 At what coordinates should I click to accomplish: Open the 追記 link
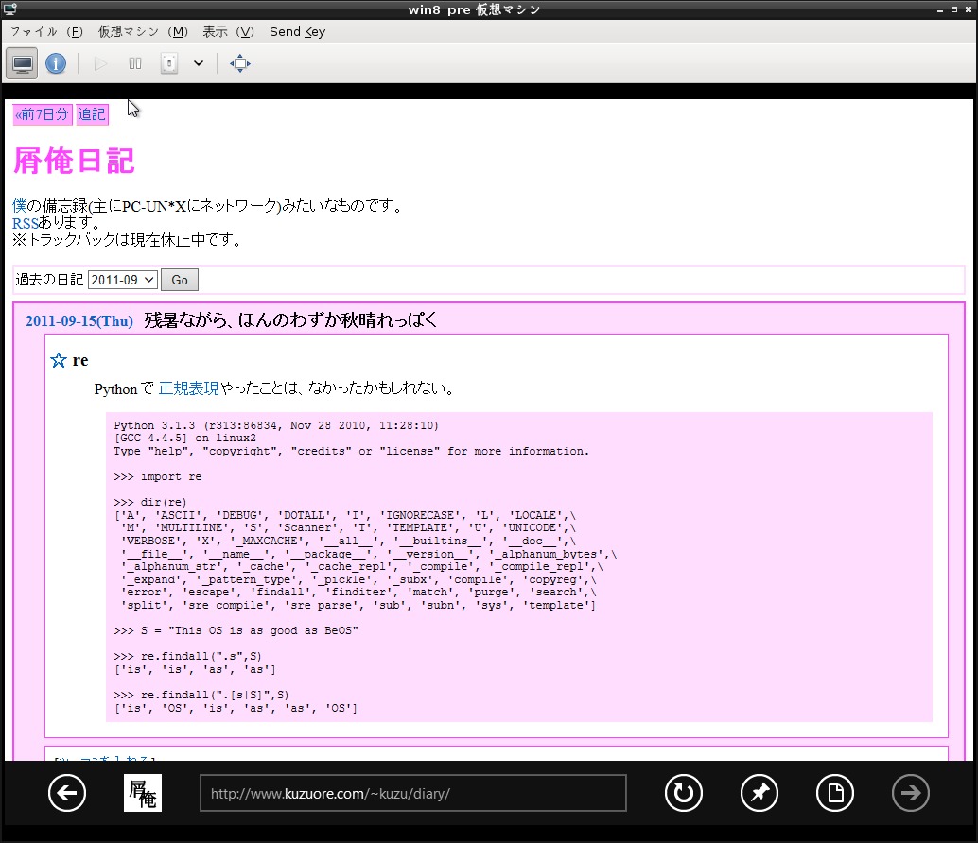[x=92, y=114]
